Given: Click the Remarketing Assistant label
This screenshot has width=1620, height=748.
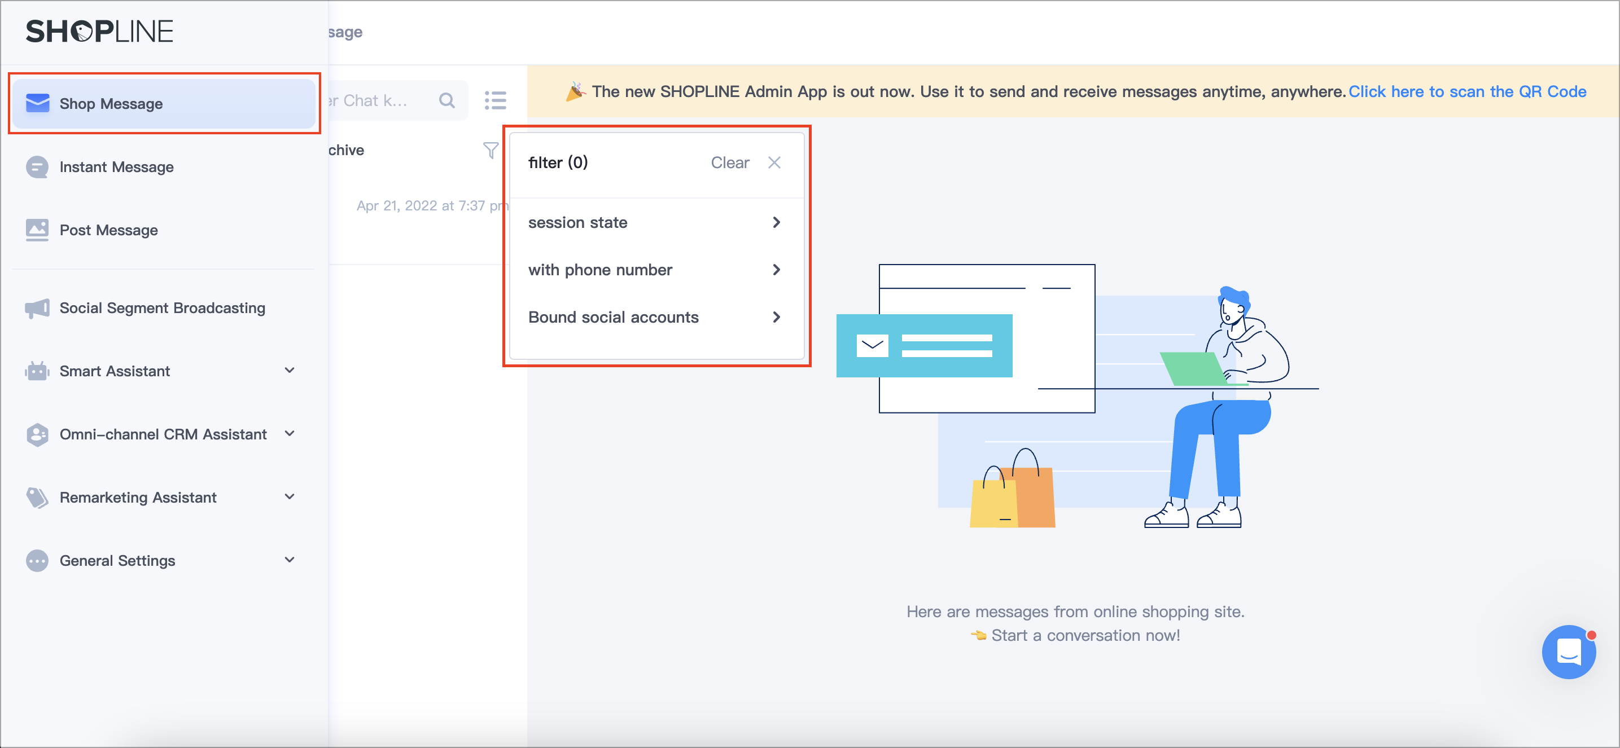Looking at the screenshot, I should [138, 497].
